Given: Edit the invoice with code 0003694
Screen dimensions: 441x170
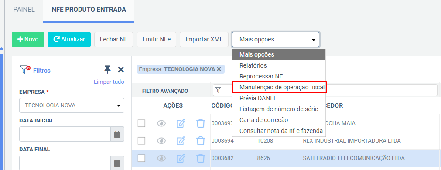Looking at the screenshot, I should 181,140.
